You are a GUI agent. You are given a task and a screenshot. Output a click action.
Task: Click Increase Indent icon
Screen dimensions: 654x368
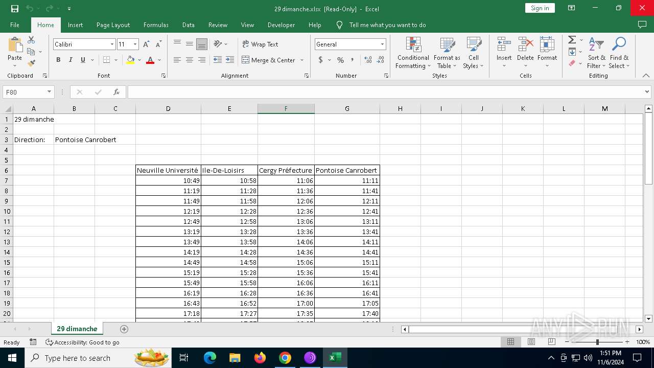click(x=230, y=60)
